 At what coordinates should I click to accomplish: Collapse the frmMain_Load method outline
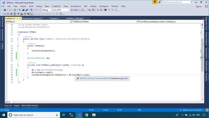coord(18,65)
